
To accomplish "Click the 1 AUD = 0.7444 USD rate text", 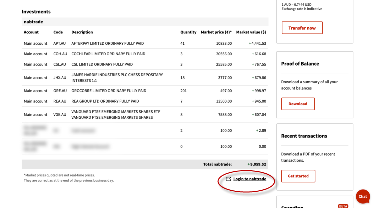I will point(296,5).
